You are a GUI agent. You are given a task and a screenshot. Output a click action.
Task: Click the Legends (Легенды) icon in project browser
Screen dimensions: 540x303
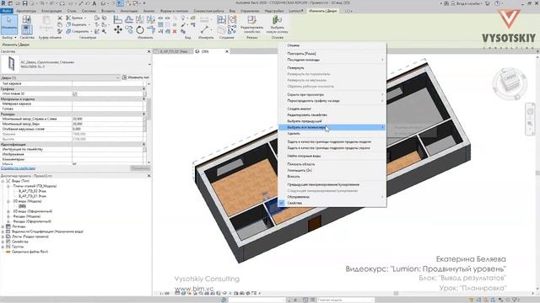coord(8,226)
